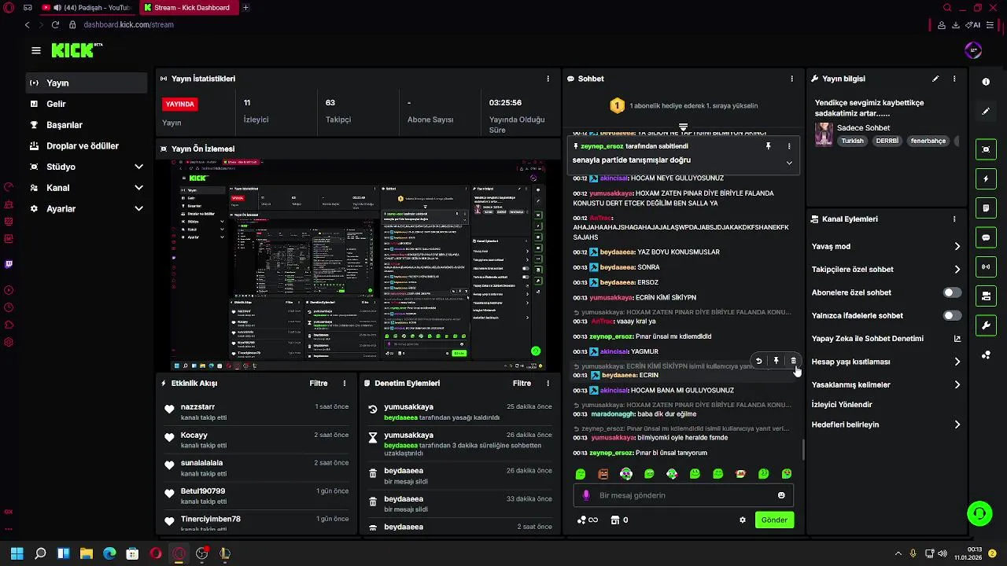1007x566 pixels.
Task: Click the fenerbahçe tag chip
Action: (928, 141)
